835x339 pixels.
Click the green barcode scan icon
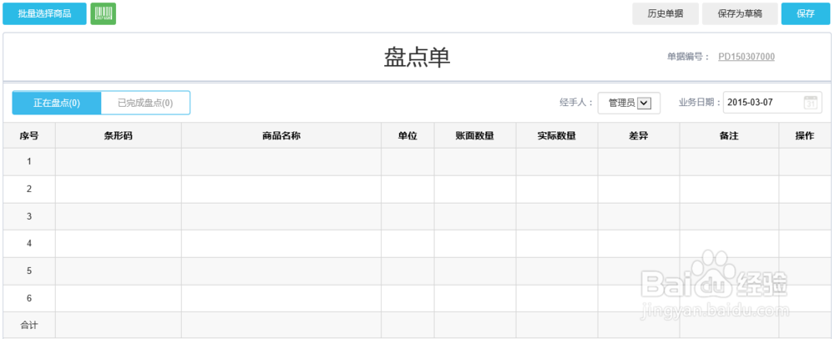pyautogui.click(x=103, y=13)
